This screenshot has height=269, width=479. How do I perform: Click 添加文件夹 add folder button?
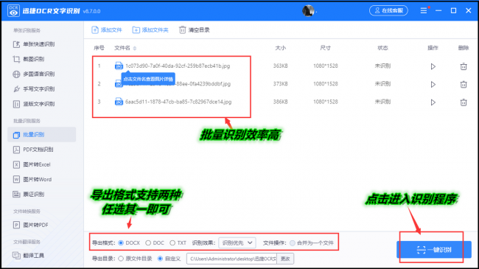tap(150, 30)
